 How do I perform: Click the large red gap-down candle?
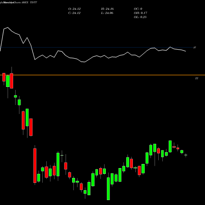[x=35, y=166]
